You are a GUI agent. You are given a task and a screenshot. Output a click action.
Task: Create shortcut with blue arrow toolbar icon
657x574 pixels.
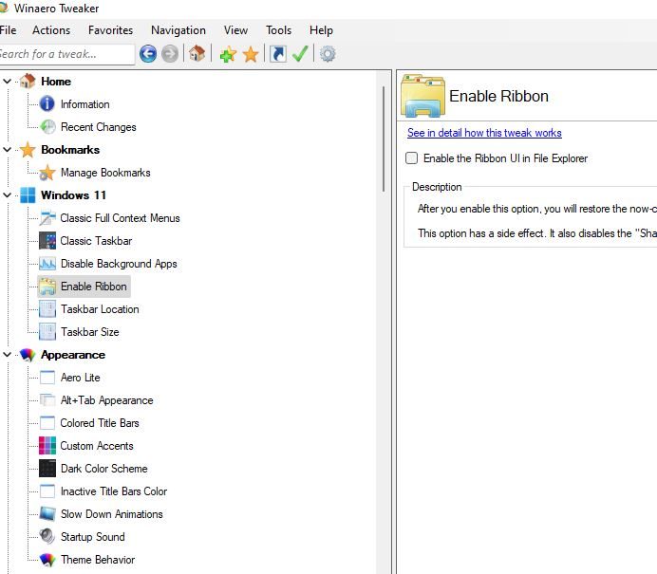tap(278, 54)
